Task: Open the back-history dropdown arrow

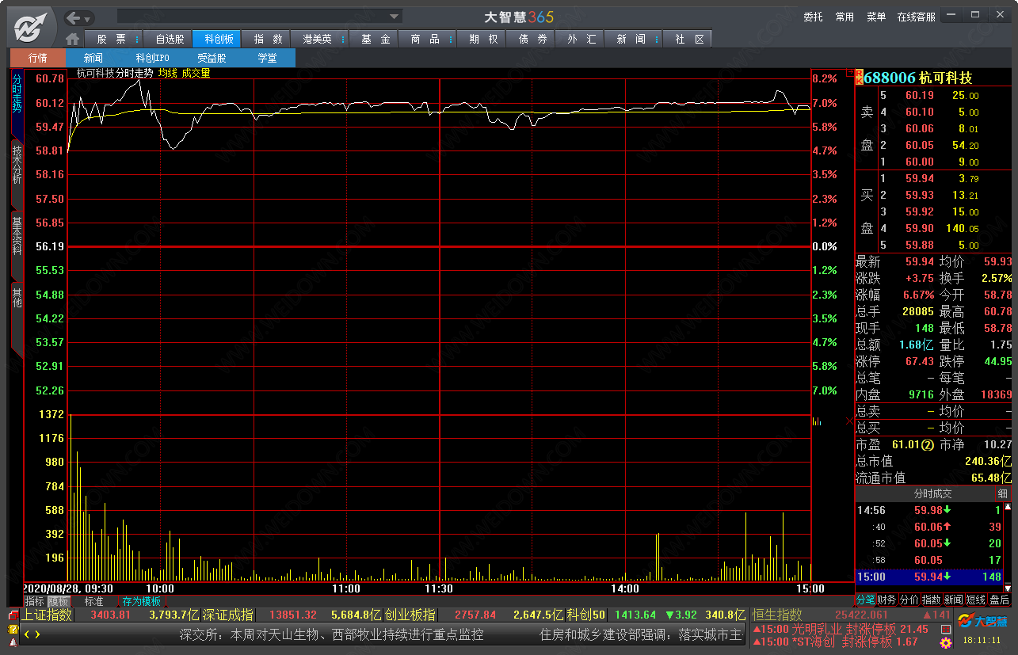Action: point(88,17)
